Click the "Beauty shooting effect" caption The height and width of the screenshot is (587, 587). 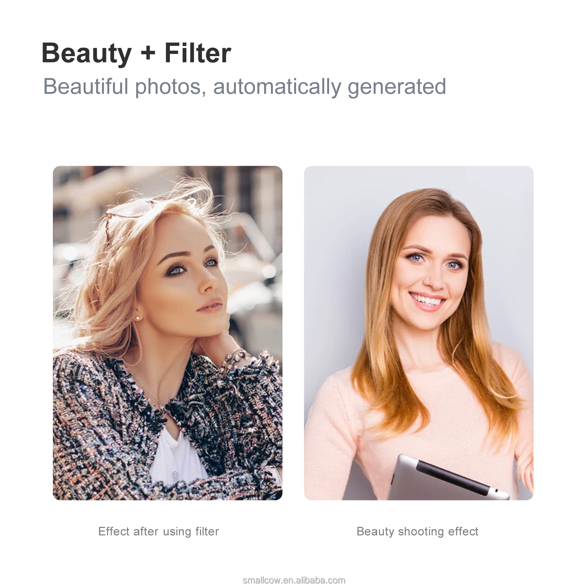click(x=418, y=531)
